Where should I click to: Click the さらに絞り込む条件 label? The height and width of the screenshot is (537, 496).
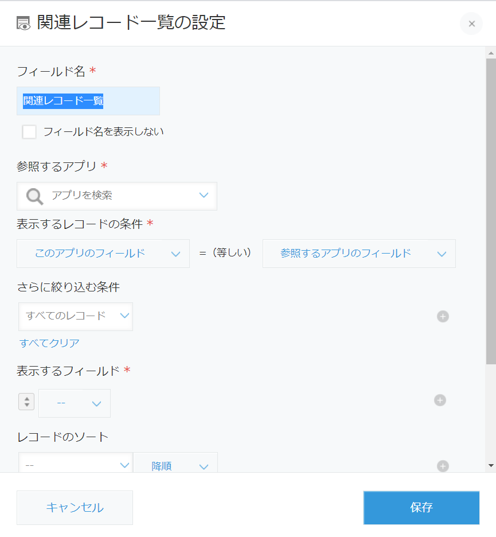tap(68, 287)
